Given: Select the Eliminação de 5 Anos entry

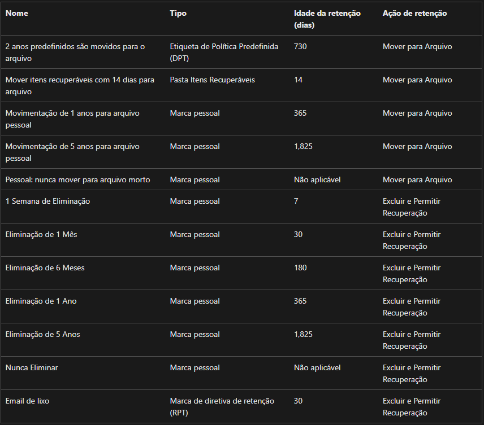Looking at the screenshot, I should pyautogui.click(x=42, y=334).
